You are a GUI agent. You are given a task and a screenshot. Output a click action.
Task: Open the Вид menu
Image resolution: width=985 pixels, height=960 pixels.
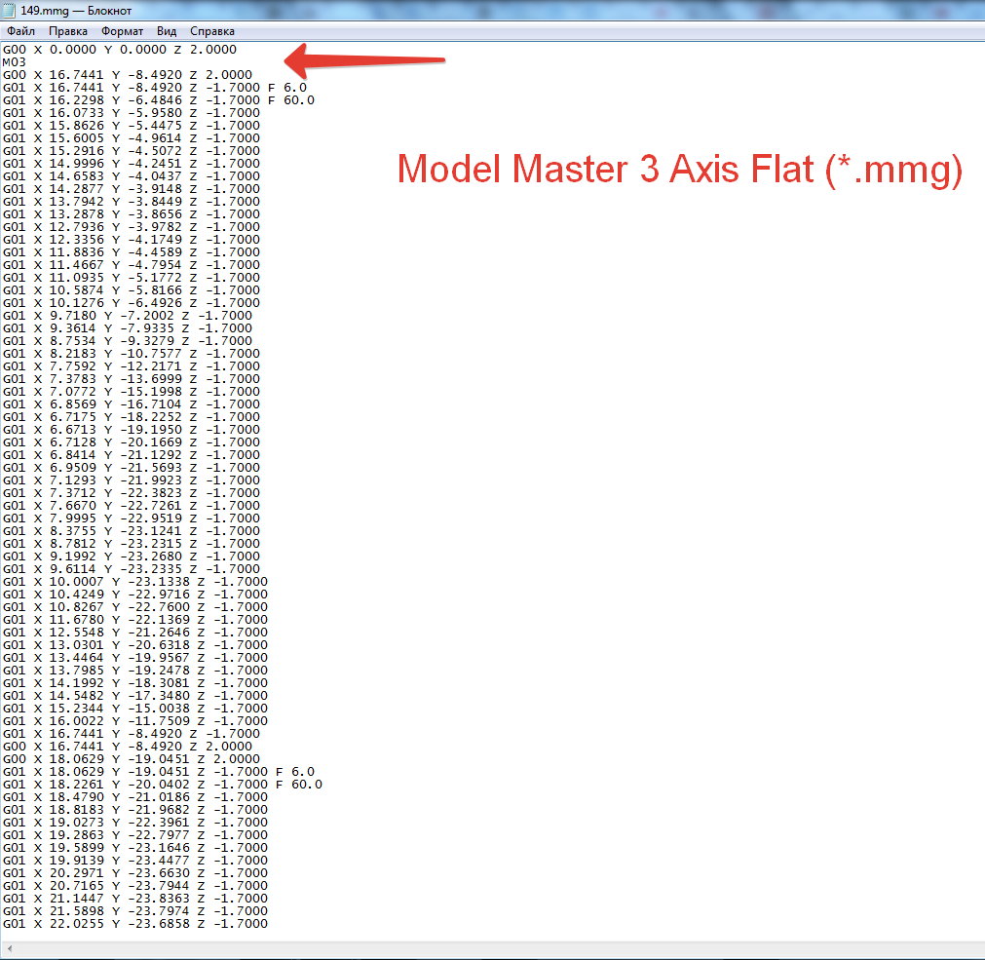pyautogui.click(x=167, y=31)
